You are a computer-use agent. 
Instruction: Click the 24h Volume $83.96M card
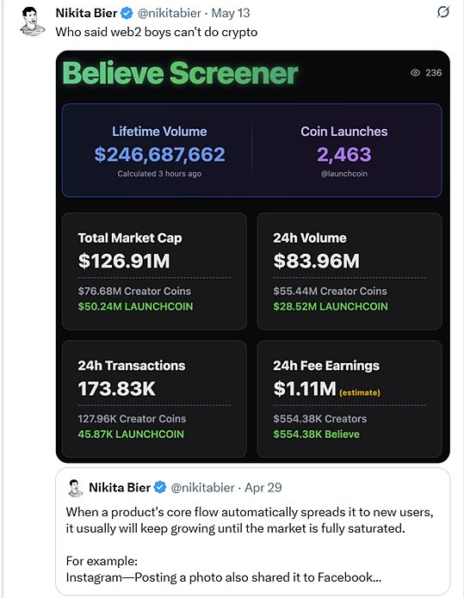tap(350, 271)
